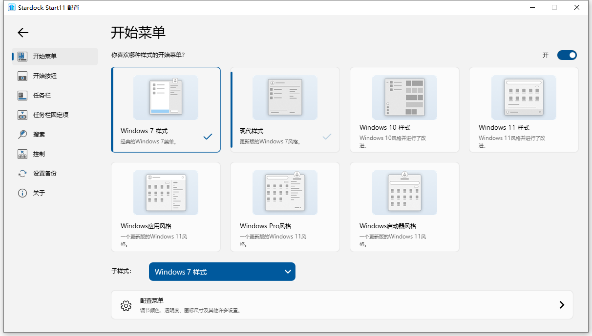This screenshot has width=592, height=336.
Task: Click the Windows 11 样式 preview thumbnail
Action: point(523,98)
